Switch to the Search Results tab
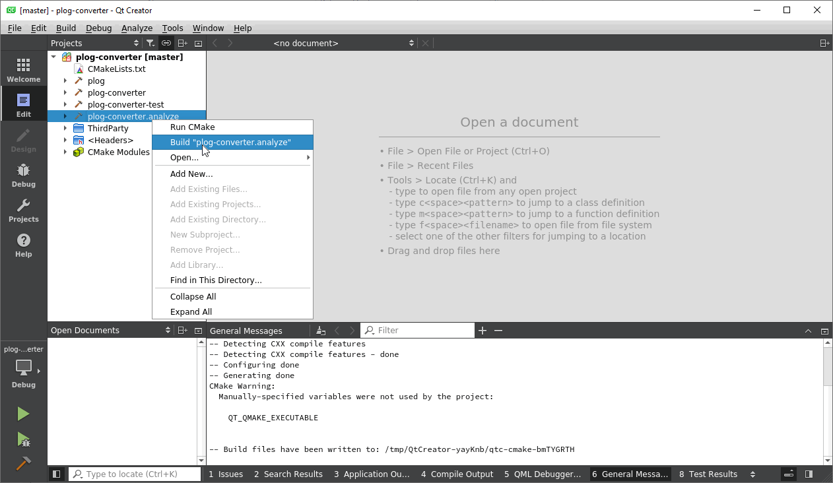 pos(288,474)
